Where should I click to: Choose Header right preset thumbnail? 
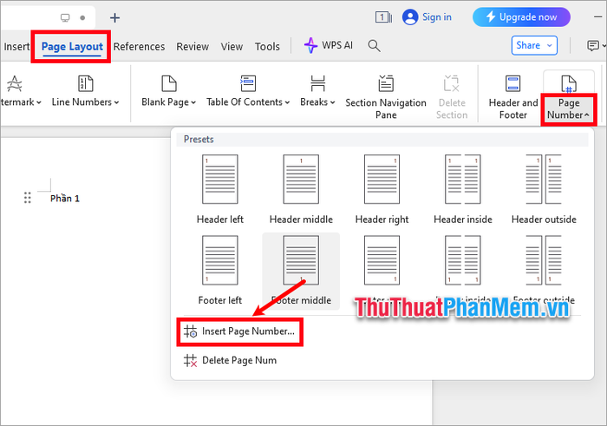coord(382,180)
